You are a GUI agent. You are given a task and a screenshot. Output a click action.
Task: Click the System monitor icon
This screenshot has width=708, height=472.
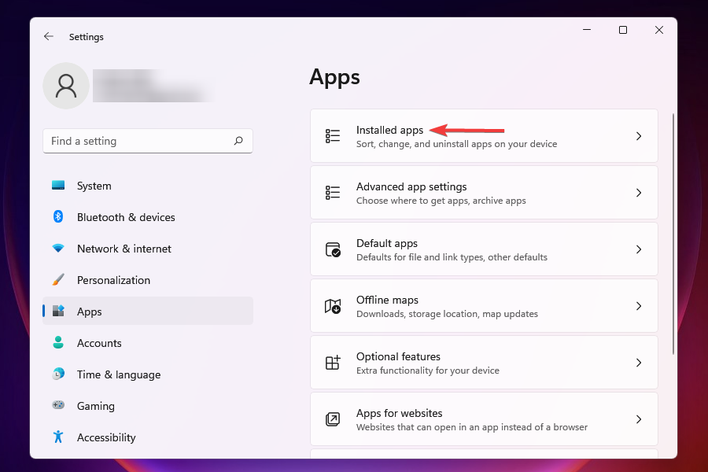pyautogui.click(x=58, y=185)
